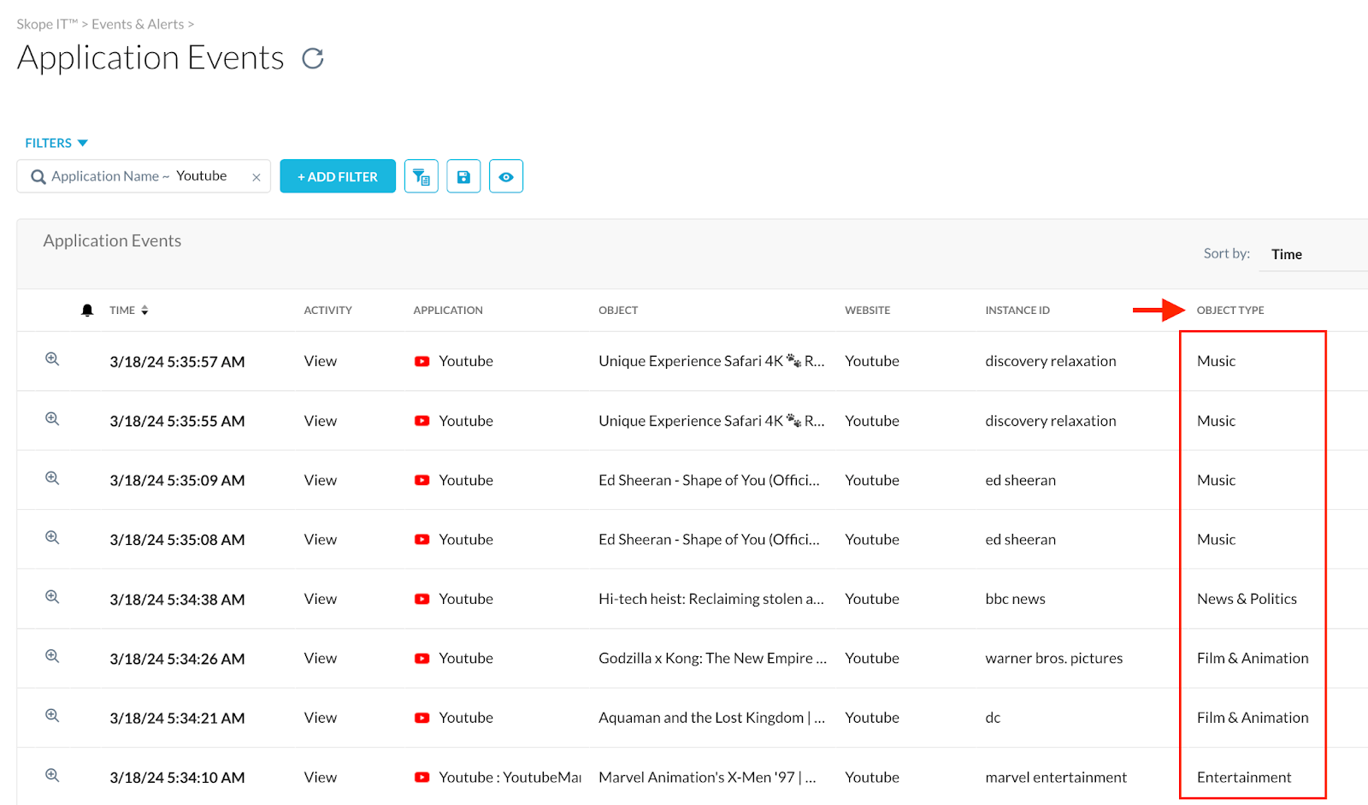Click YouTube logo in the Youtube : YoutubeMai row

422,777
